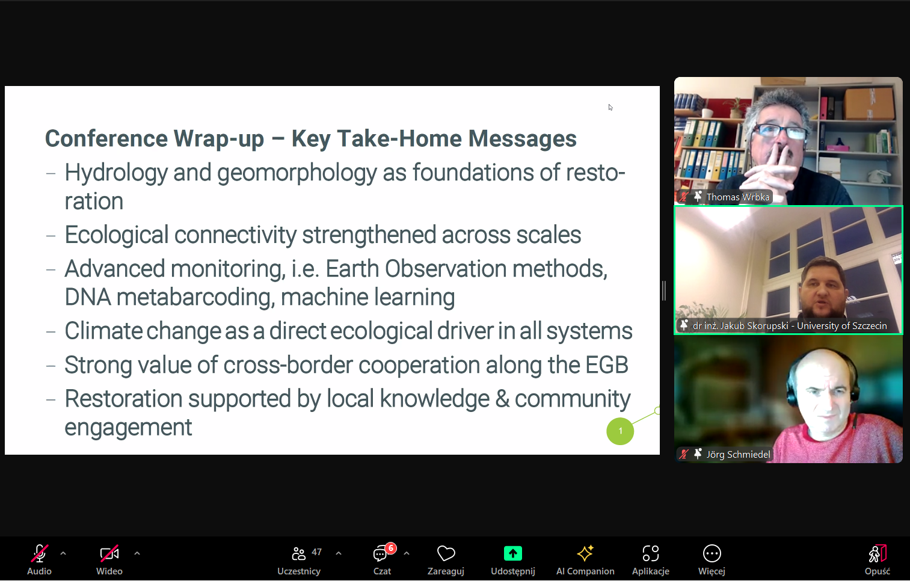This screenshot has width=910, height=581.
Task: Open Zareaguj reactions heart icon
Action: pos(446,553)
